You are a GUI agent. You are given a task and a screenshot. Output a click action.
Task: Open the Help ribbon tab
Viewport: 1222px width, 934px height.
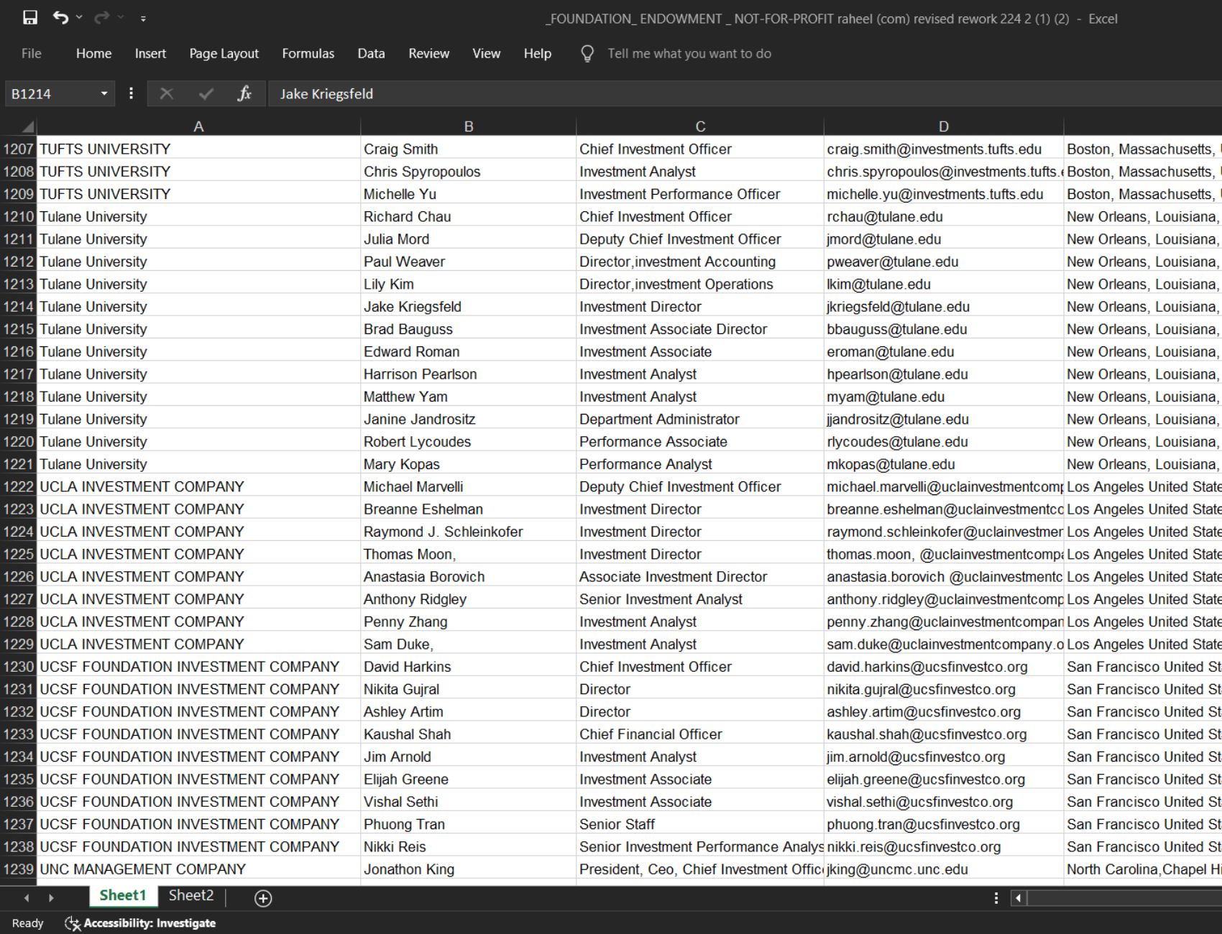[x=537, y=53]
